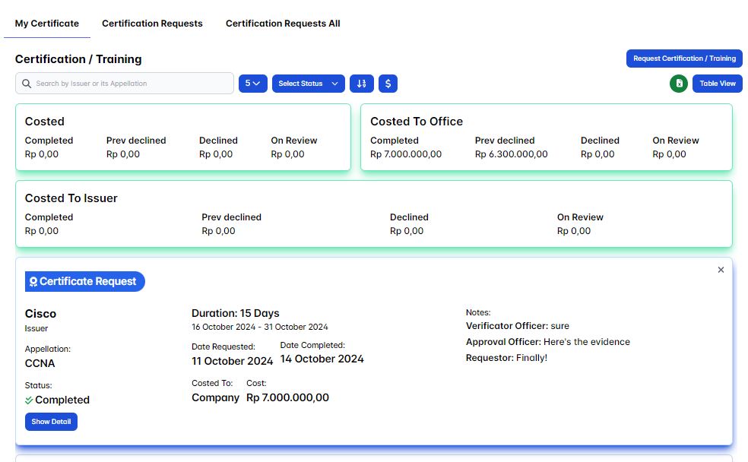The image size is (748, 462).
Task: Click the green Completed status checkmark
Action: coord(29,400)
